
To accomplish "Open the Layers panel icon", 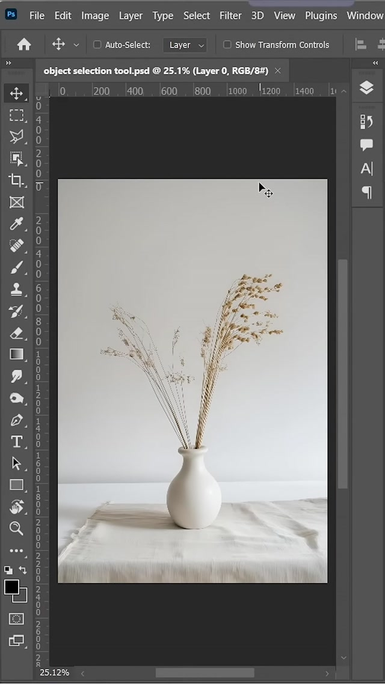I will [x=366, y=88].
